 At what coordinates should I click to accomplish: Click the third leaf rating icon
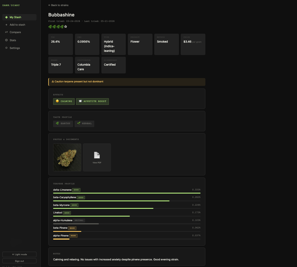(58, 26)
